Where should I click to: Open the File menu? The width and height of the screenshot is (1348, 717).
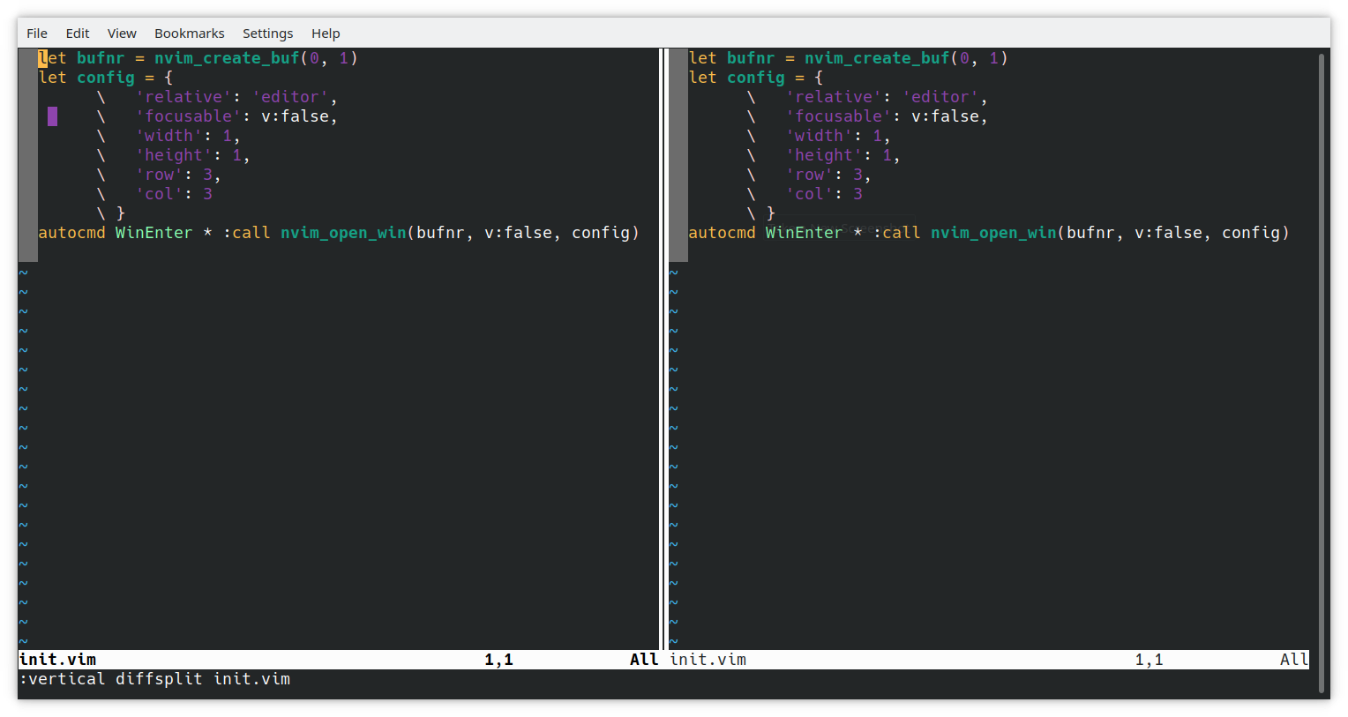[37, 33]
